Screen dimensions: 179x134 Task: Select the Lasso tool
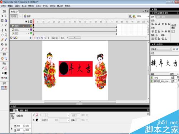(6, 25)
